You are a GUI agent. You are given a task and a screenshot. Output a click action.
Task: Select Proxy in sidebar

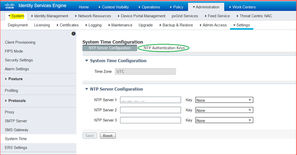[x=10, y=112]
